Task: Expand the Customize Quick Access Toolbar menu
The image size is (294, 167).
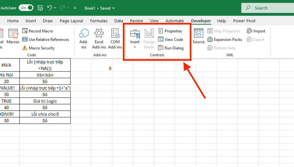Action: 75,8
